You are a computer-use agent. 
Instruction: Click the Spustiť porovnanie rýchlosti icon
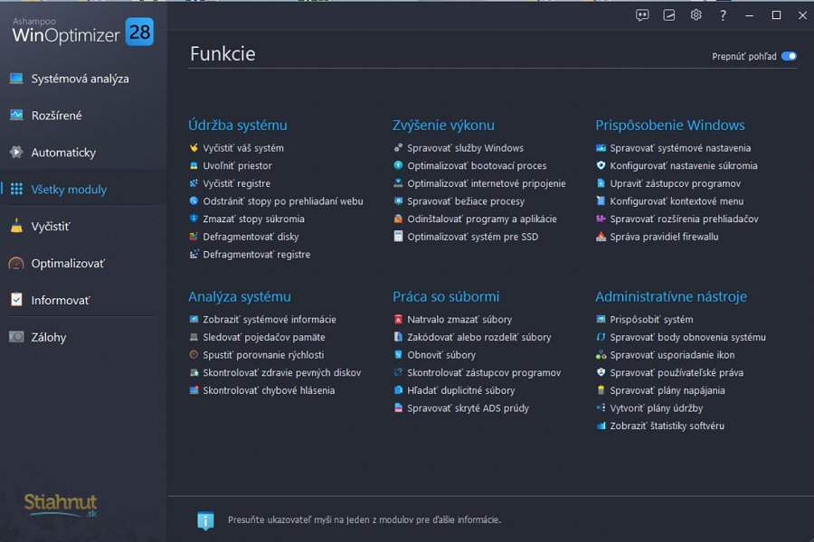coord(194,355)
